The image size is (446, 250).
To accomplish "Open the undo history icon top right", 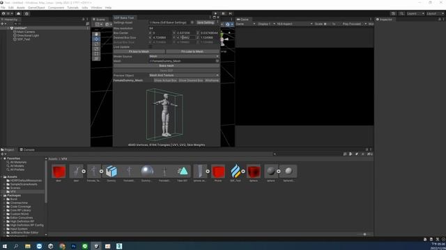I will click(x=393, y=14).
